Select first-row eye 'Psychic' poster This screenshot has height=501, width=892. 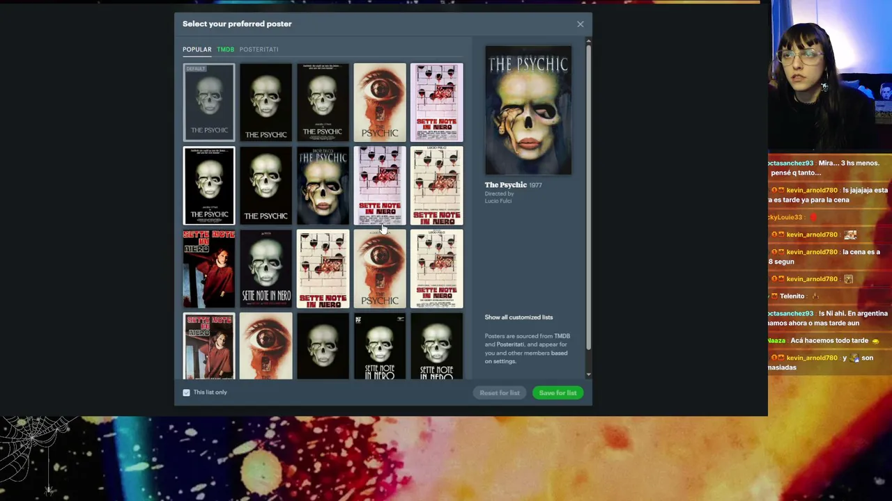[380, 102]
